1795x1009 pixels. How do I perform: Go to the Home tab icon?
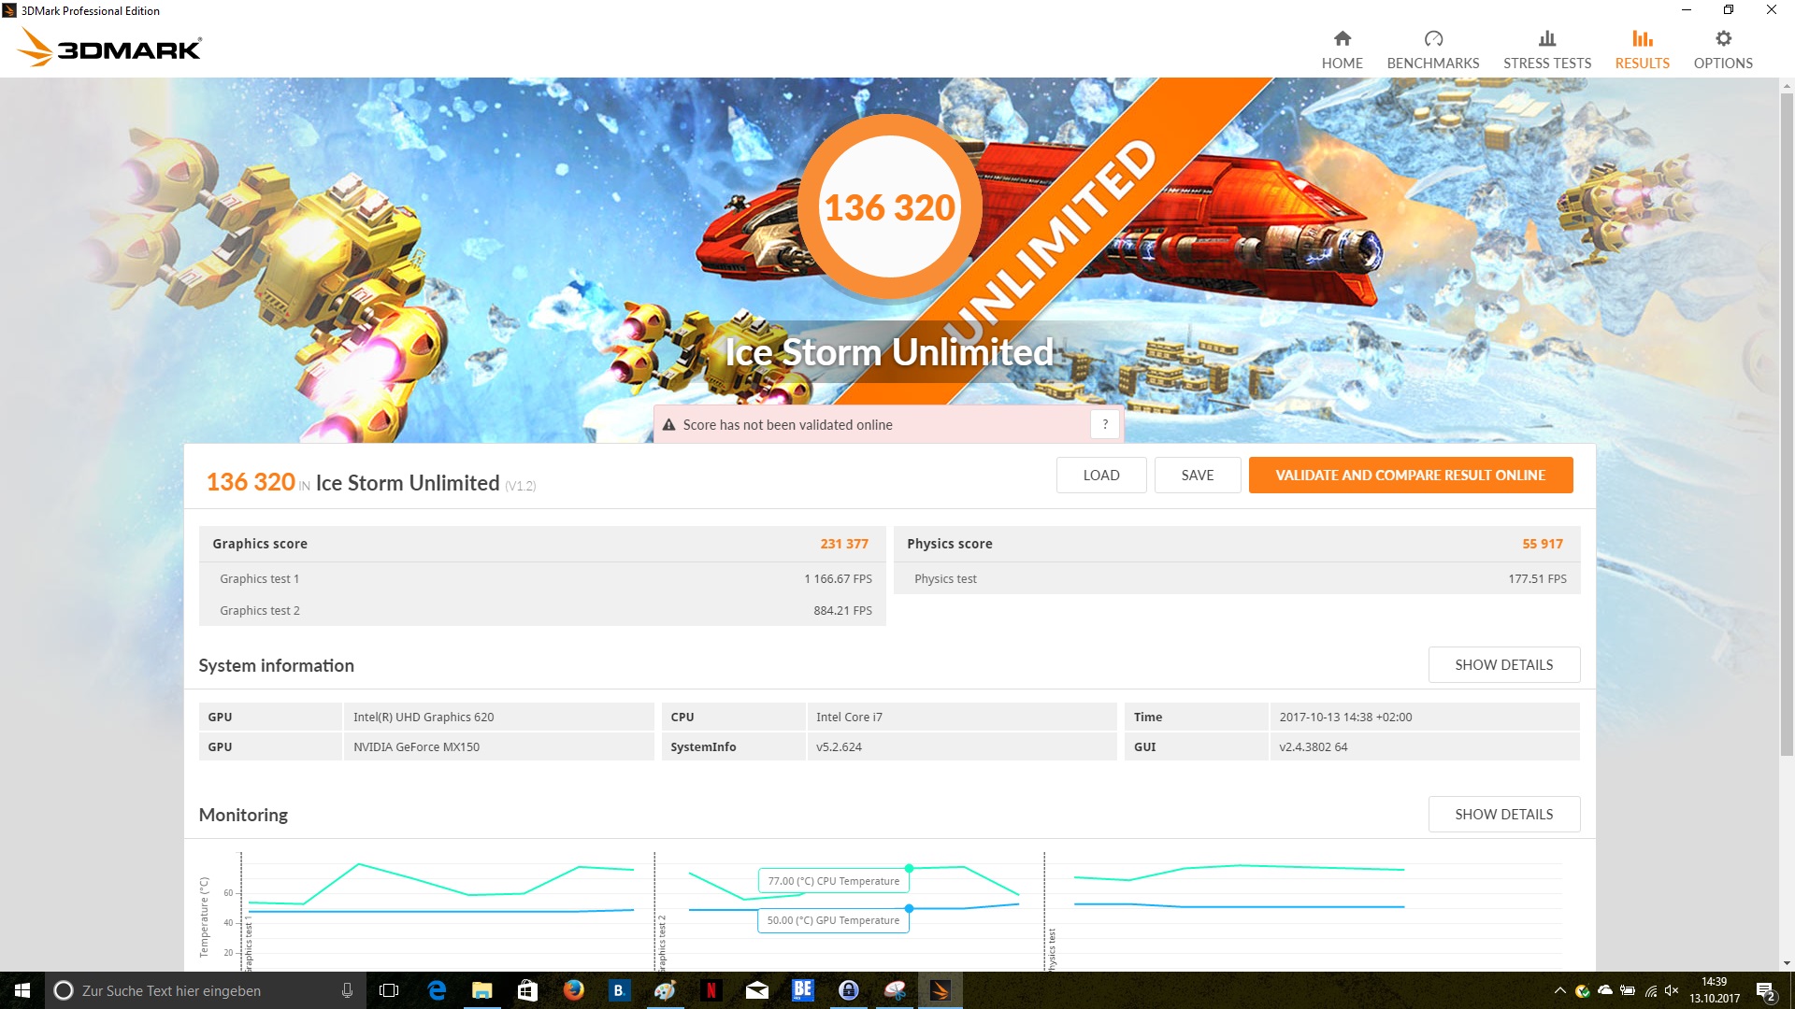click(x=1342, y=39)
